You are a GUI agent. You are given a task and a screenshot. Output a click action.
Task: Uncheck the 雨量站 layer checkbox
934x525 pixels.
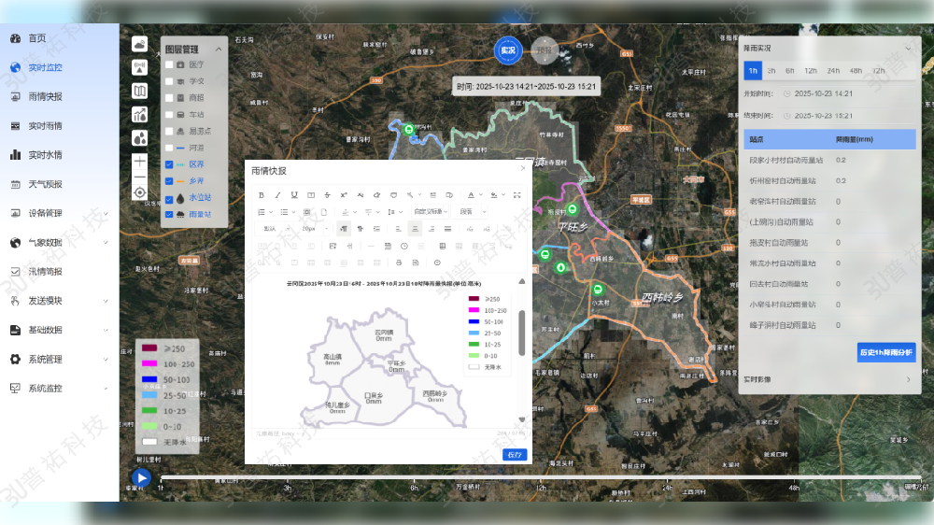click(169, 215)
